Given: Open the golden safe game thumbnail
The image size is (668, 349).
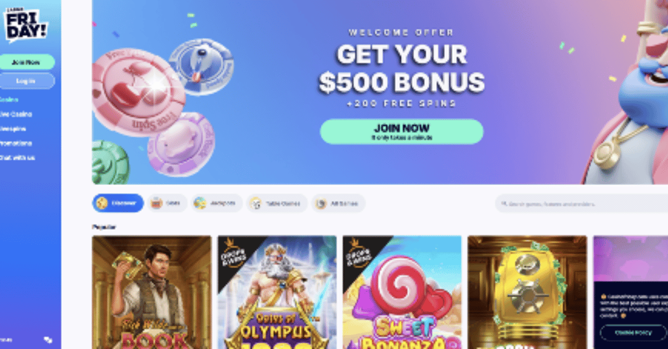Looking at the screenshot, I should (527, 292).
